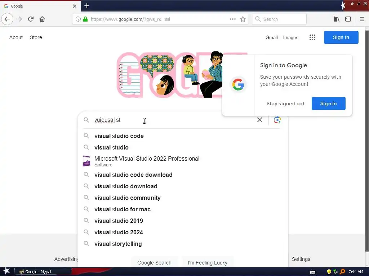The width and height of the screenshot is (369, 276).
Task: Click Sign in inside the popup card
Action: click(x=329, y=103)
